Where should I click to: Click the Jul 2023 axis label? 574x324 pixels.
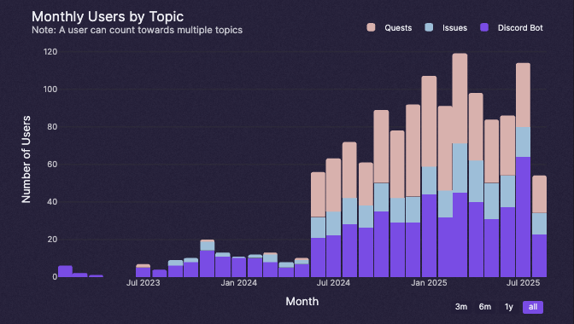pyautogui.click(x=143, y=283)
